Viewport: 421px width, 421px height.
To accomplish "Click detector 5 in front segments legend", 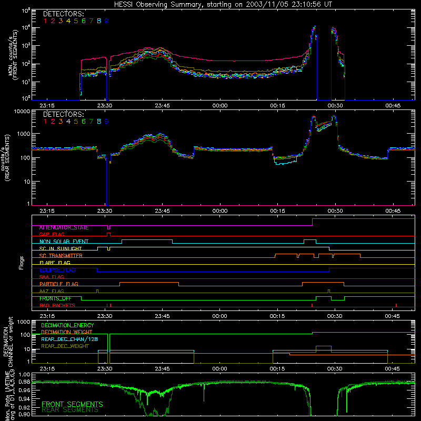I will pyautogui.click(x=76, y=21).
